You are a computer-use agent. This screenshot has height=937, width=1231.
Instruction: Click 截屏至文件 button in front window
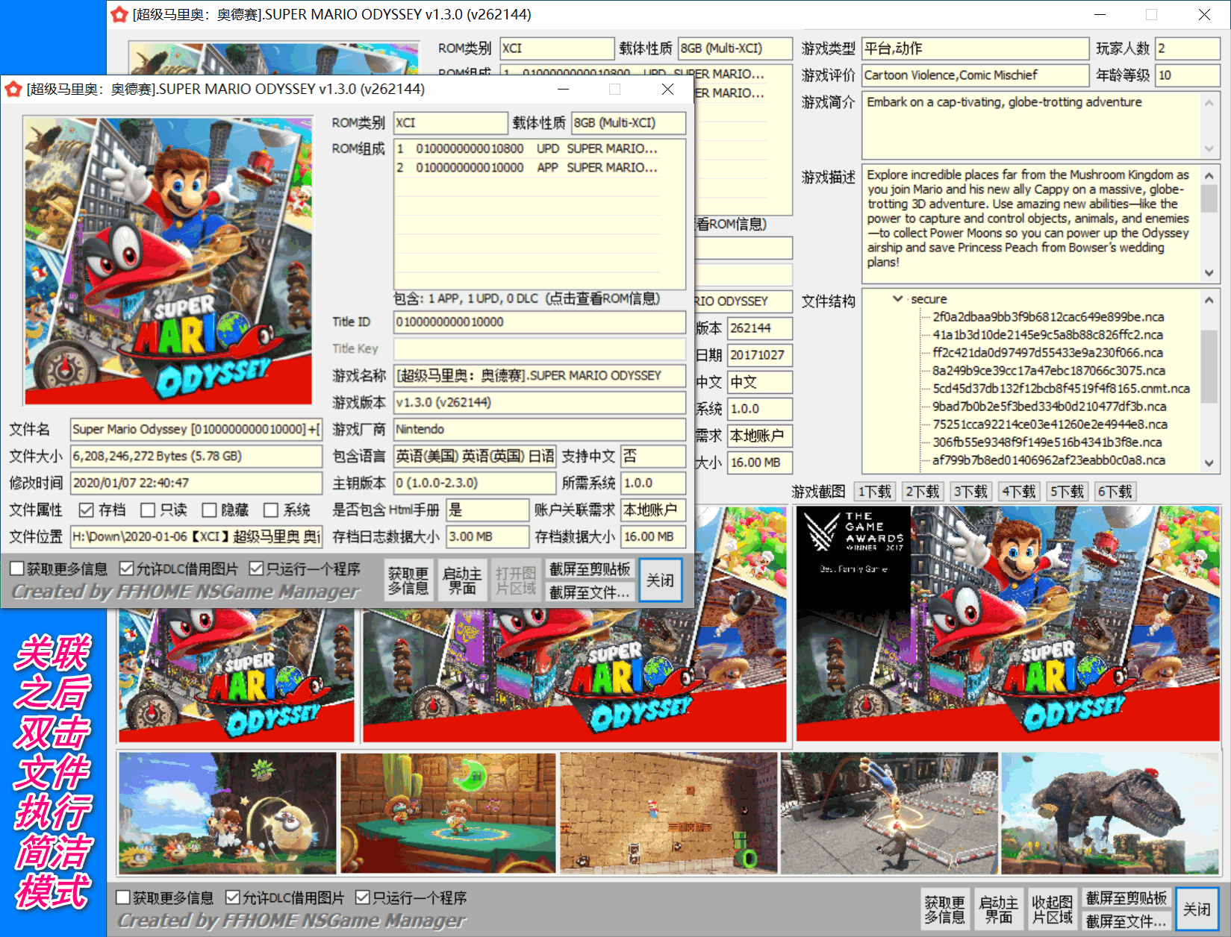click(590, 592)
